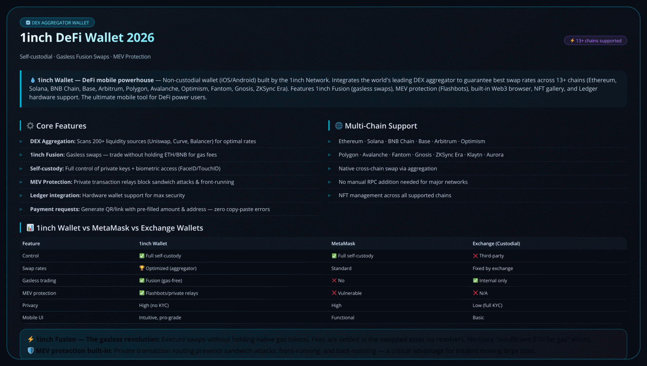Click the gear icon beside Core Features
Viewport: 647px width, 366px height.
point(30,126)
